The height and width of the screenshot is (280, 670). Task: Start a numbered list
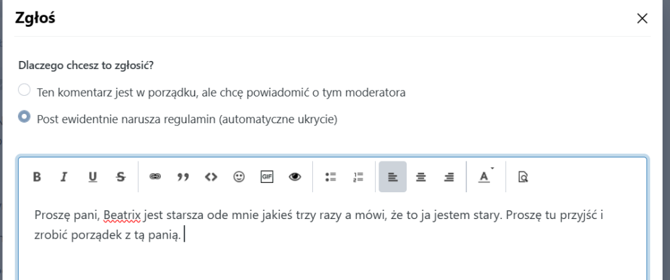pyautogui.click(x=358, y=177)
